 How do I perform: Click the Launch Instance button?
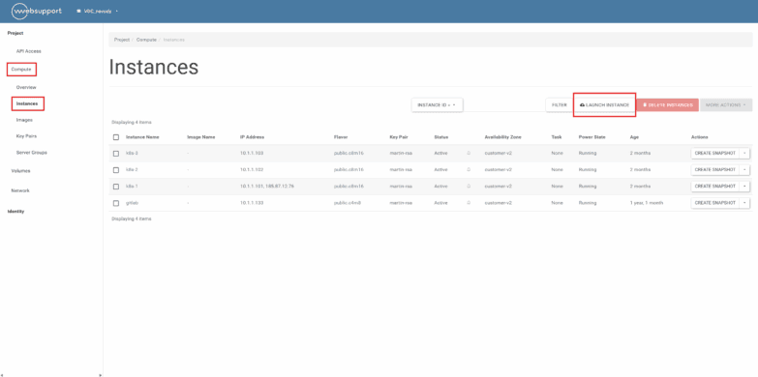[604, 104]
